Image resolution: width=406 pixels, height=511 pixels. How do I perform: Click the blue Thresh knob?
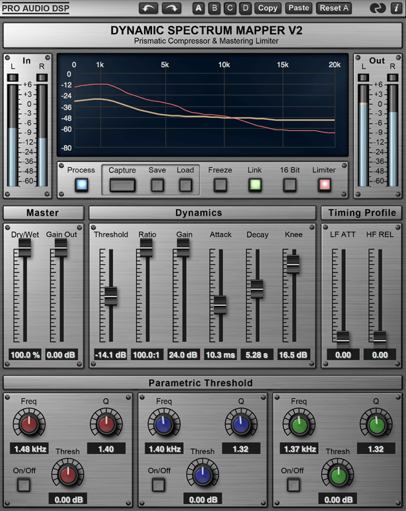(202, 475)
